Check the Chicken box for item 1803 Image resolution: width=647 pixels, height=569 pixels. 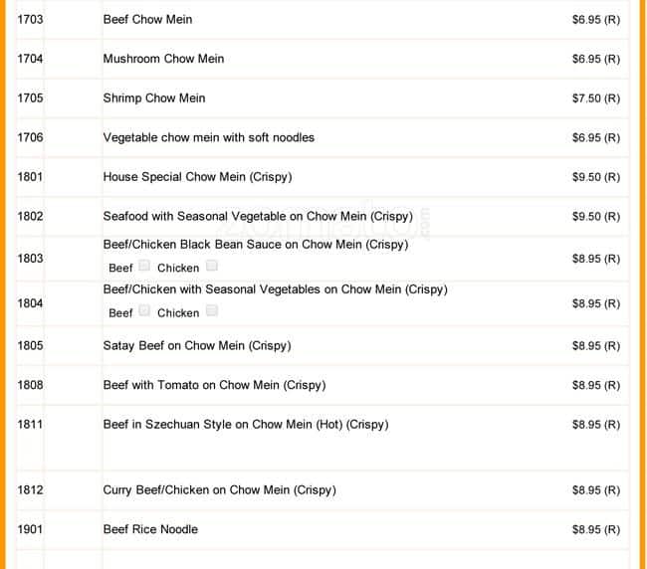211,267
